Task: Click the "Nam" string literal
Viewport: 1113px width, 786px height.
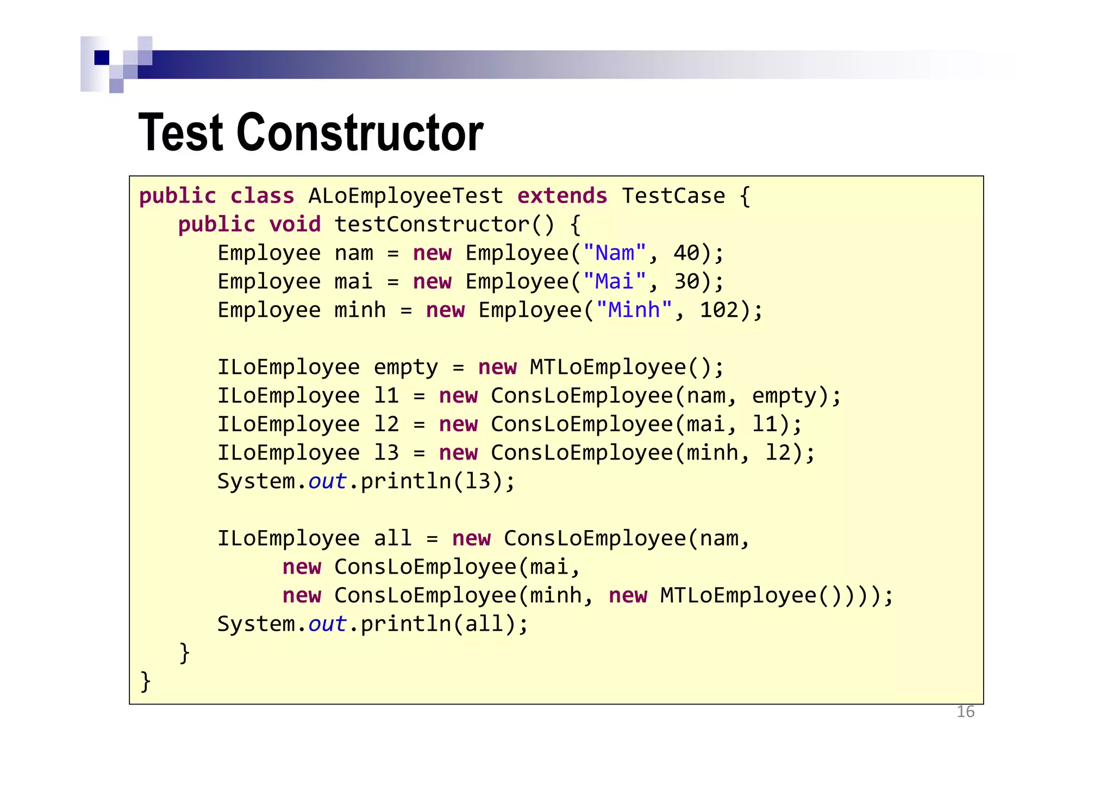Action: (615, 253)
